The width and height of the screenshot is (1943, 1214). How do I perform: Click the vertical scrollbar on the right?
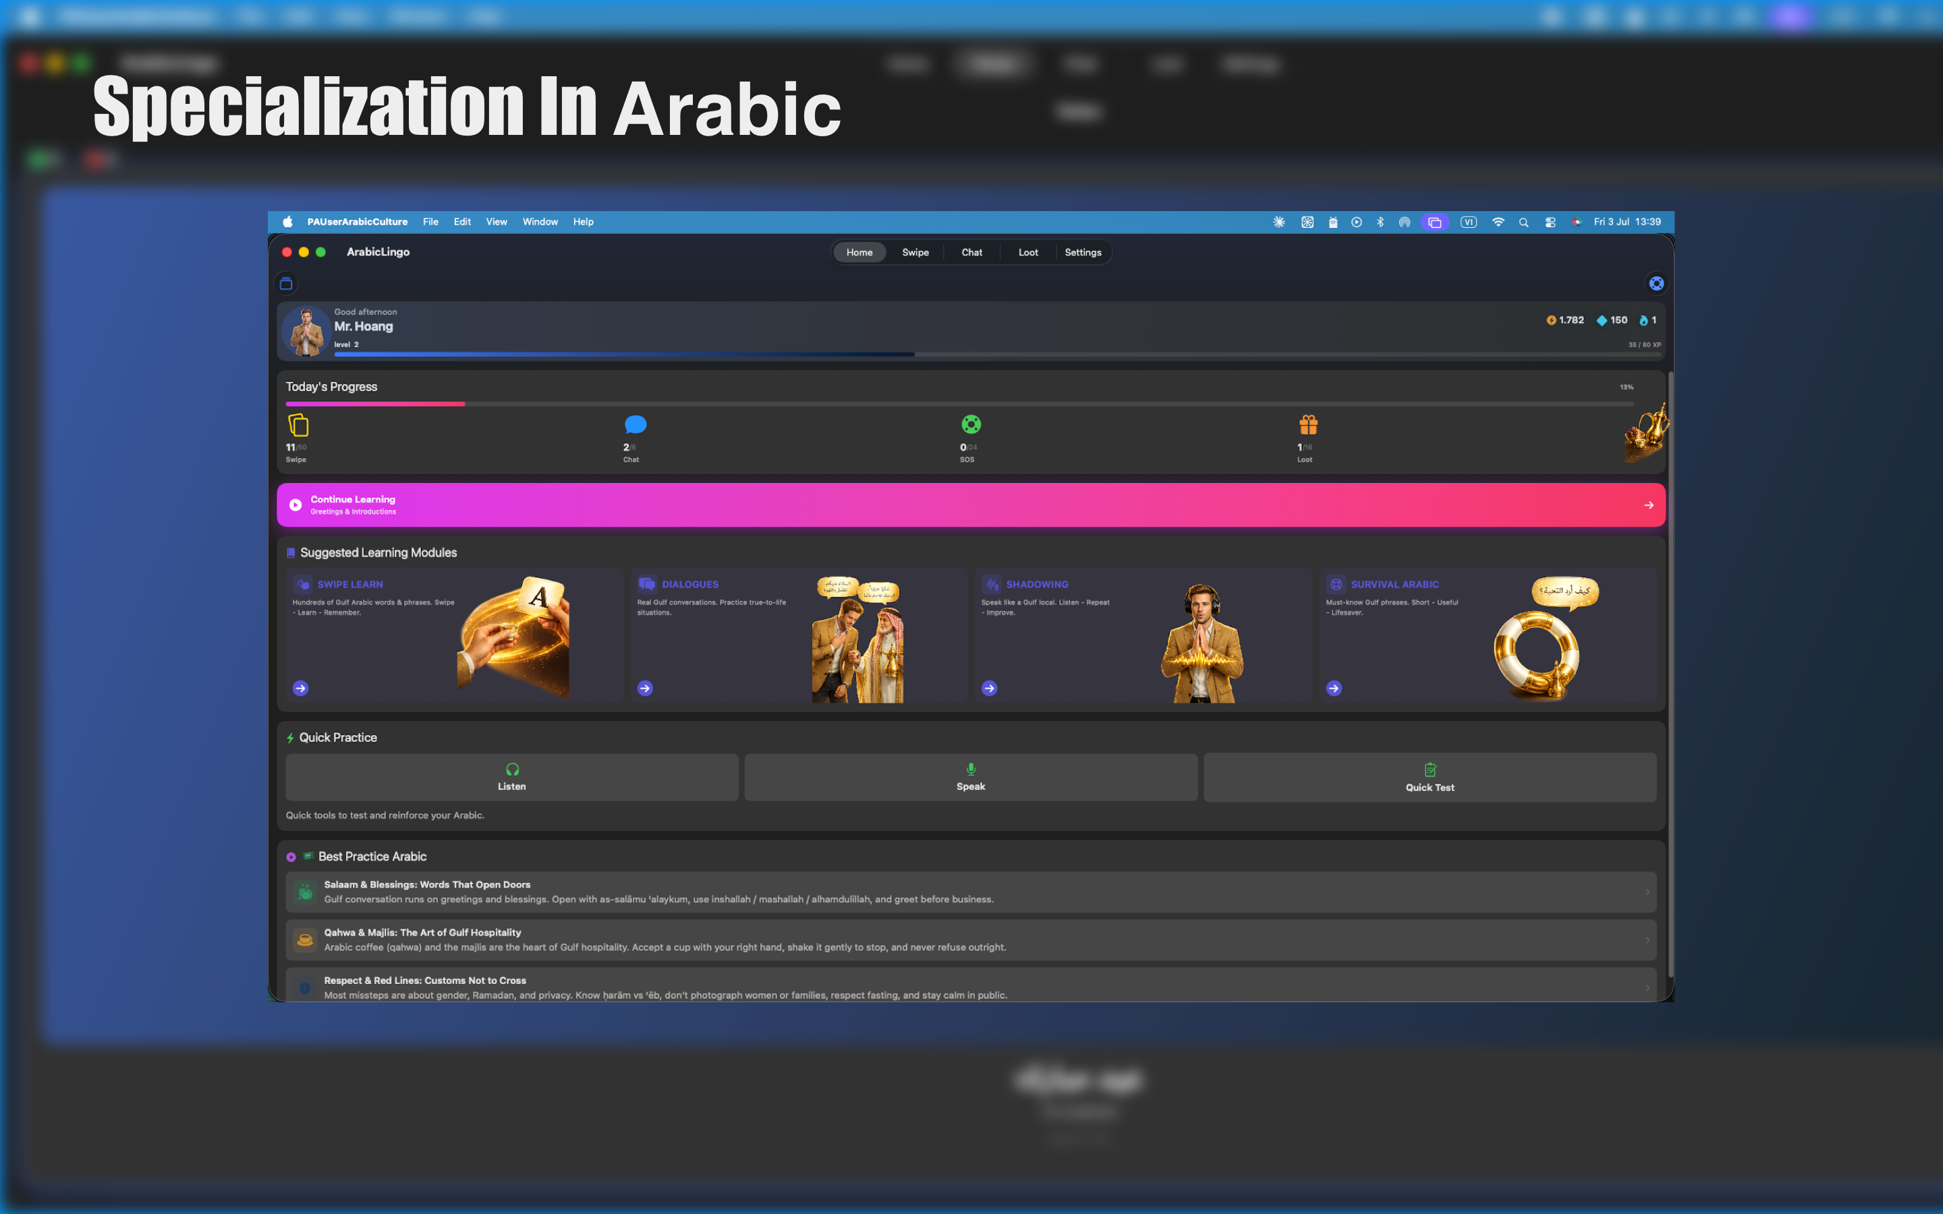coord(1671,674)
